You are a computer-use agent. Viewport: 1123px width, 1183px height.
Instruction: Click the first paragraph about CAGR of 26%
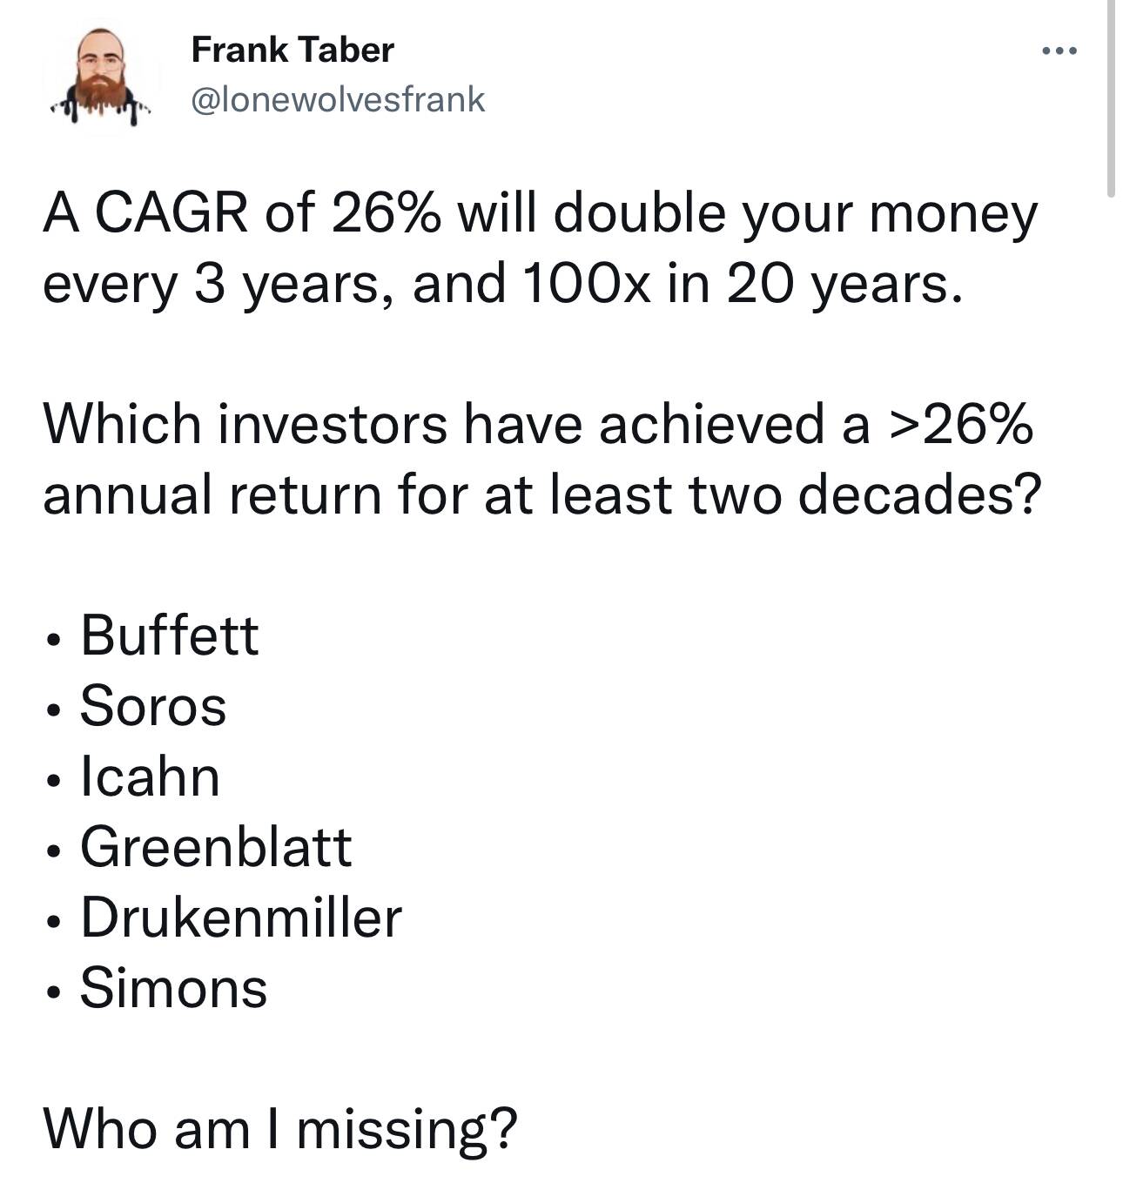click(540, 248)
